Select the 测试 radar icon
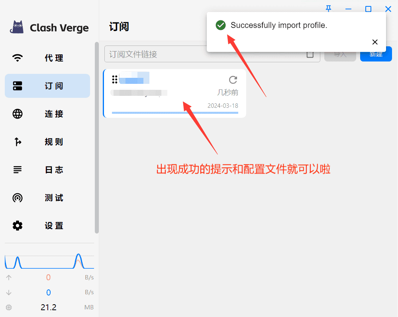The image size is (398, 317). tap(18, 198)
